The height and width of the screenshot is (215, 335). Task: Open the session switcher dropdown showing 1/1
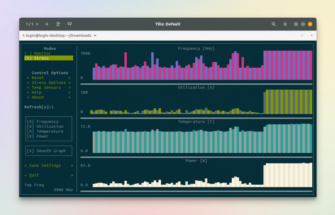pyautogui.click(x=31, y=24)
